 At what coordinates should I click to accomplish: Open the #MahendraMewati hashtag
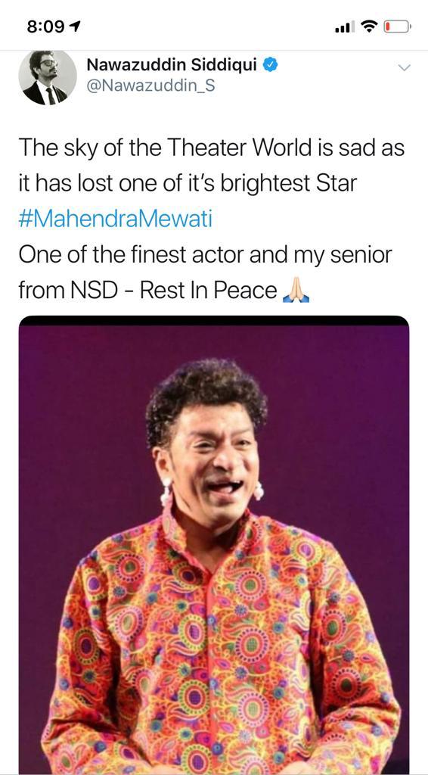pos(116,219)
